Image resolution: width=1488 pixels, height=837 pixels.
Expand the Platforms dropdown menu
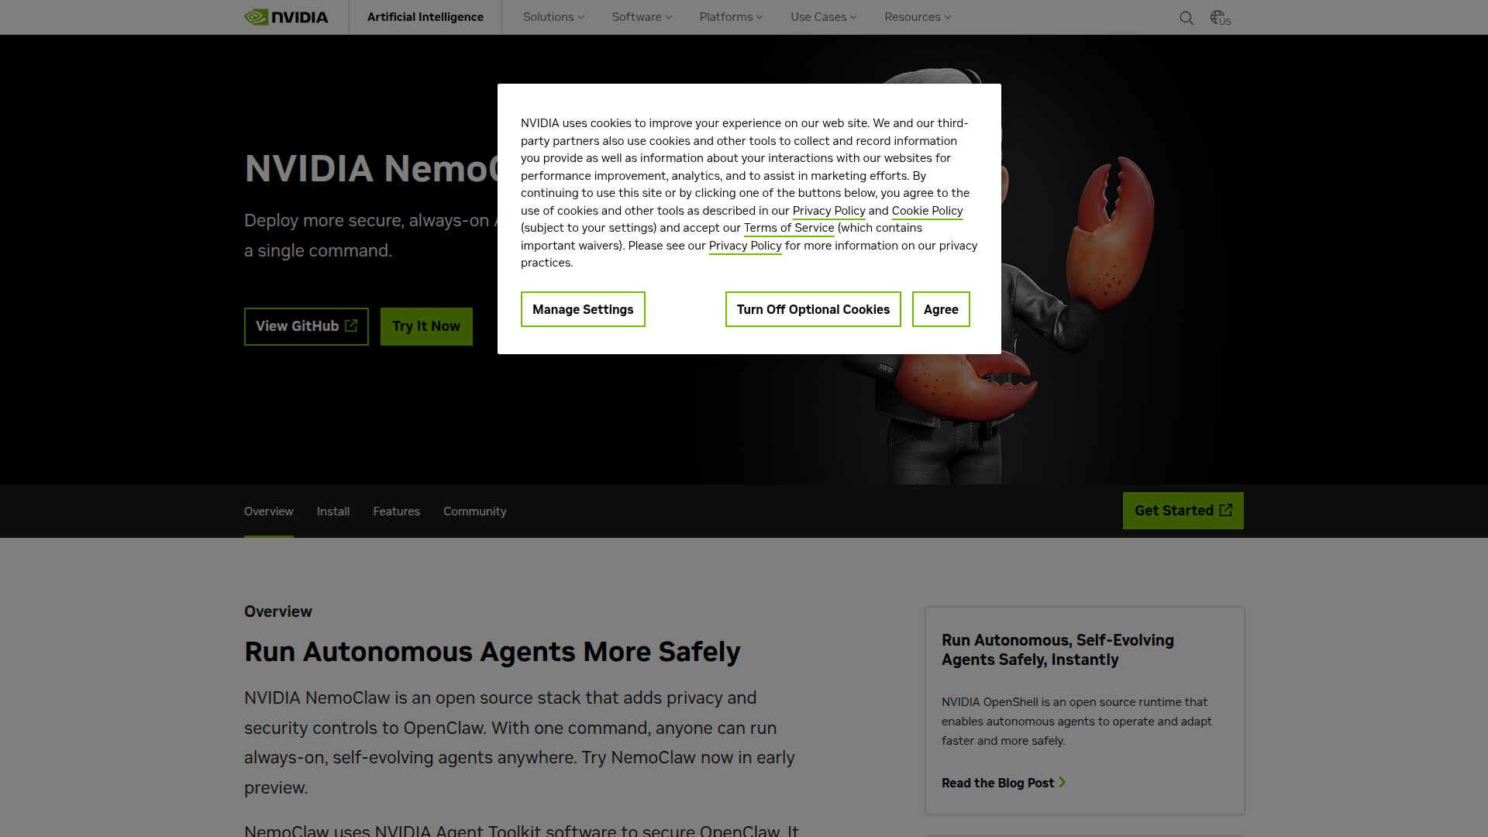click(x=731, y=17)
